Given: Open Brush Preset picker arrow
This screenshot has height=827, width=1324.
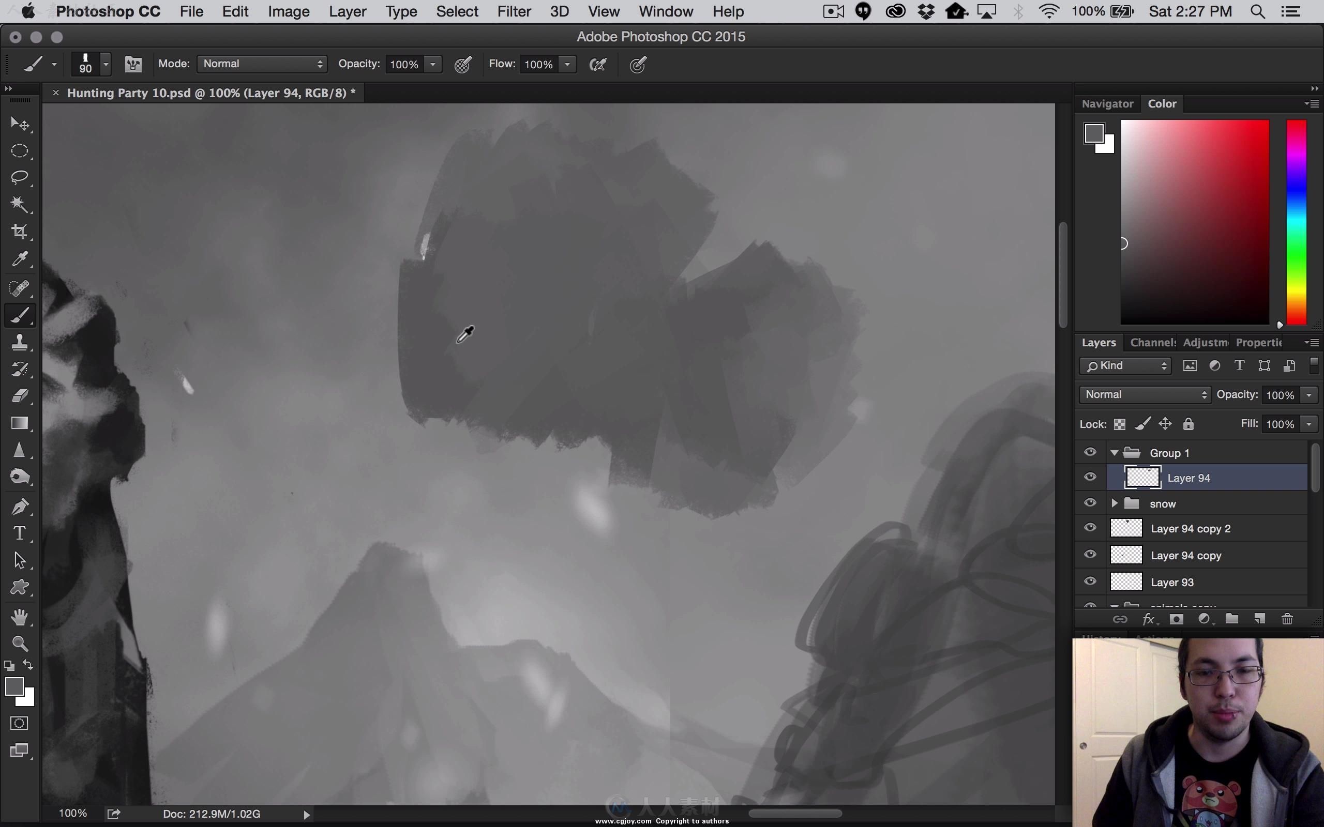Looking at the screenshot, I should coord(106,65).
